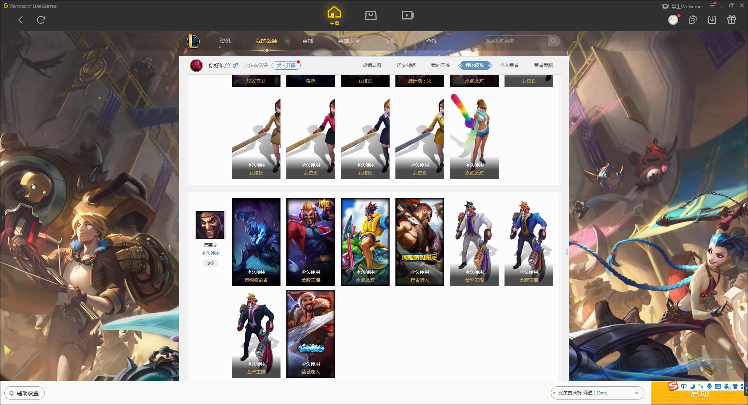Open the 源计划：火 skin card
The width and height of the screenshot is (748, 405).
point(420,81)
